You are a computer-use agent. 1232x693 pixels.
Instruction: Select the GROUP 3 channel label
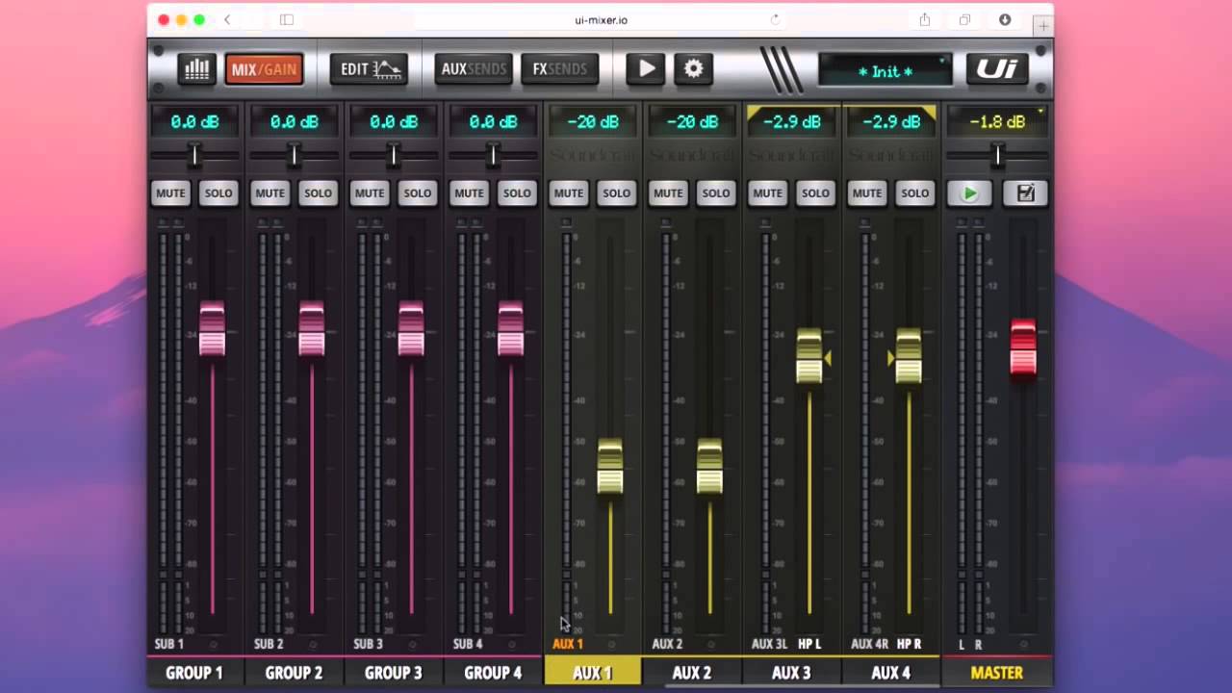[x=393, y=673]
